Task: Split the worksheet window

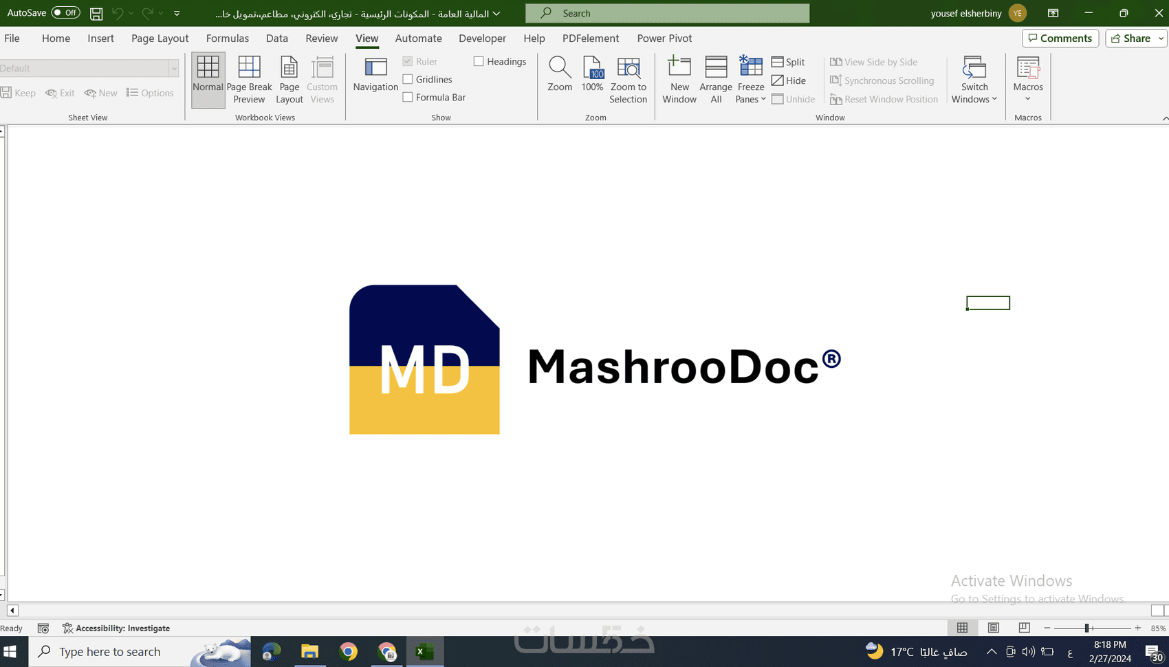Action: click(788, 62)
